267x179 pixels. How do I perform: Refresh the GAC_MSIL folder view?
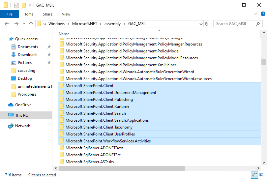tap(207, 24)
